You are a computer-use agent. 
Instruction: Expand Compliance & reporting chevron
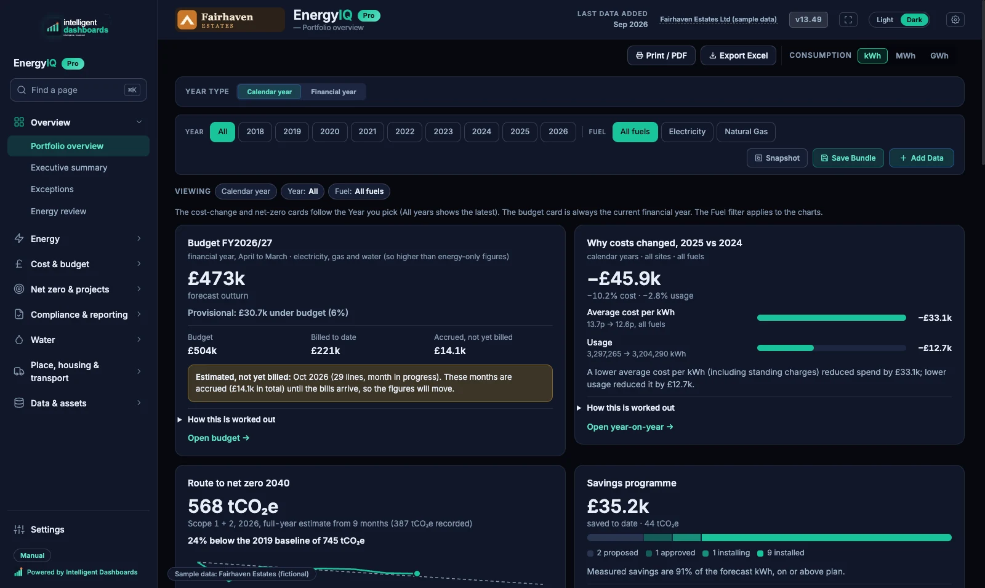tap(139, 314)
